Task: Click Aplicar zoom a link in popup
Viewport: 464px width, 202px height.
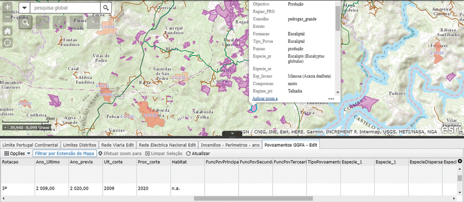Action: click(265, 99)
